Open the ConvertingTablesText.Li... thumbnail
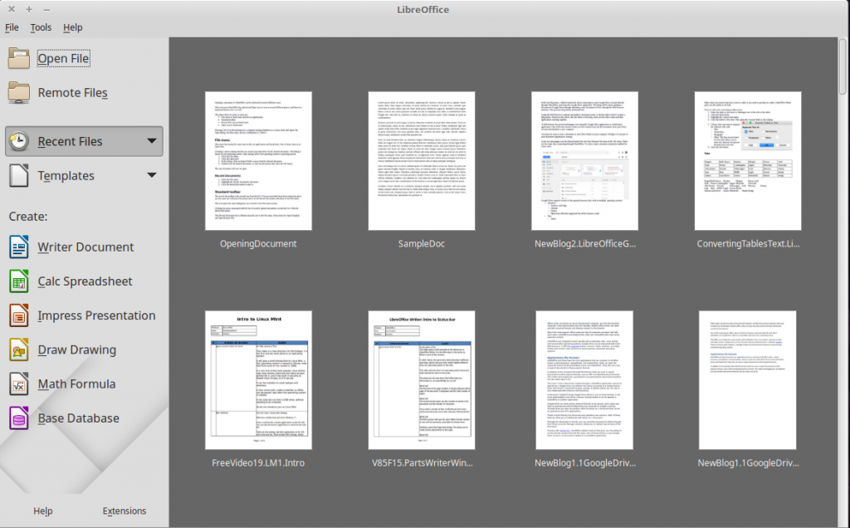This screenshot has height=528, width=850. click(x=748, y=161)
